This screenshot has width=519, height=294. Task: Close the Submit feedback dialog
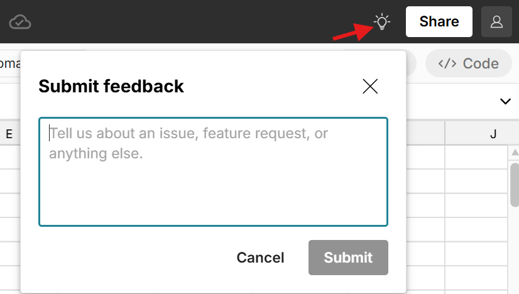click(x=370, y=87)
